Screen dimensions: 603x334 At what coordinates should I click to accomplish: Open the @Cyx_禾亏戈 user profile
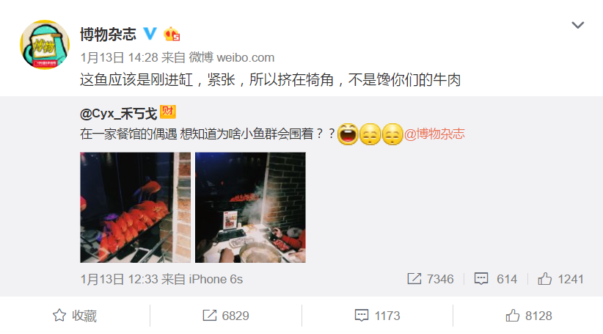coord(118,114)
